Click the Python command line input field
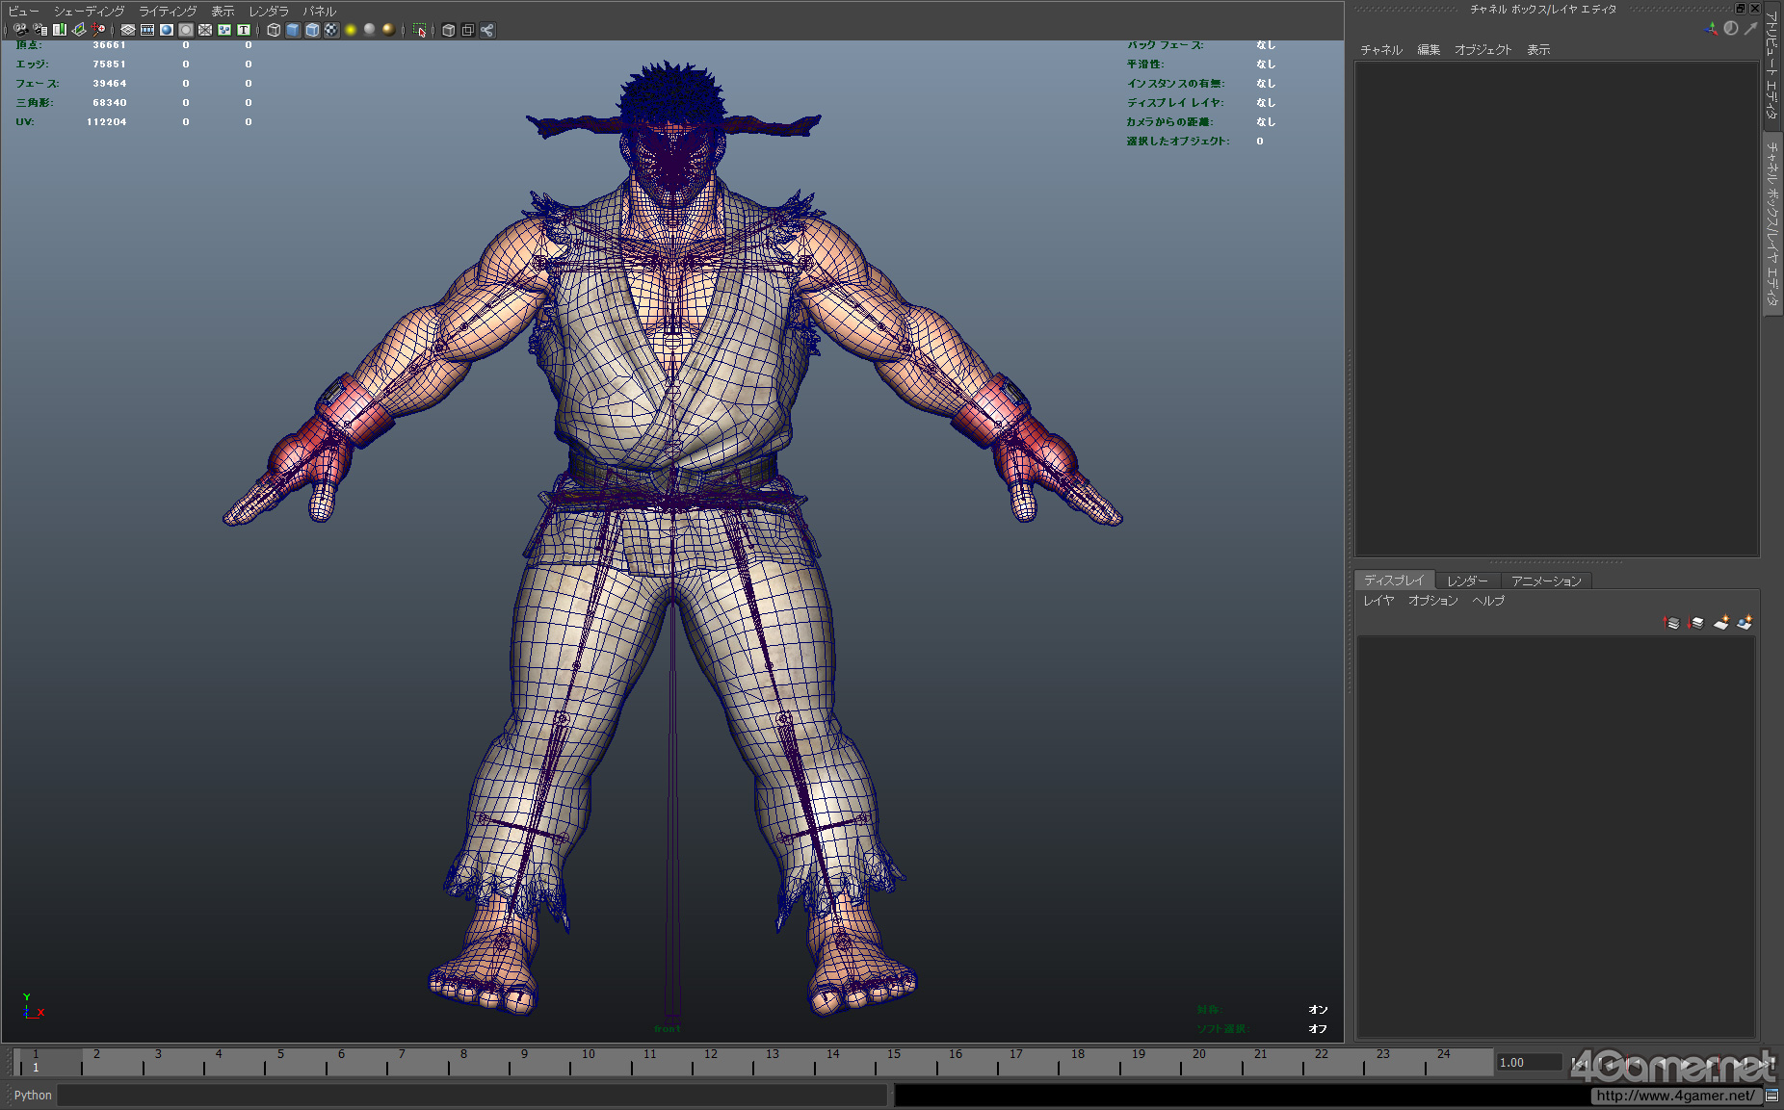Image resolution: width=1784 pixels, height=1110 pixels. pos(472,1096)
